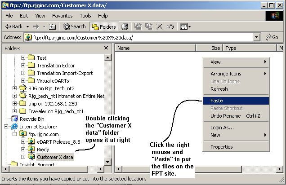286x185 pixels.
Task: Select the ftp.rjginc.com site icon
Action: (x=23, y=134)
